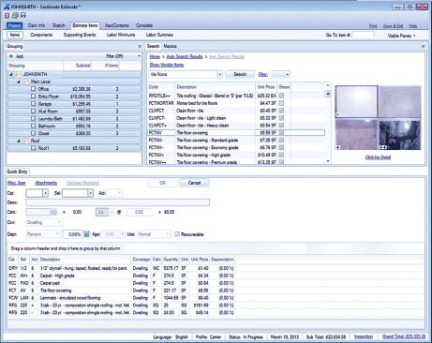Click the Save & Exit link

pos(393,26)
